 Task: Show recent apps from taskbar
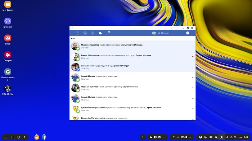tap(12, 137)
